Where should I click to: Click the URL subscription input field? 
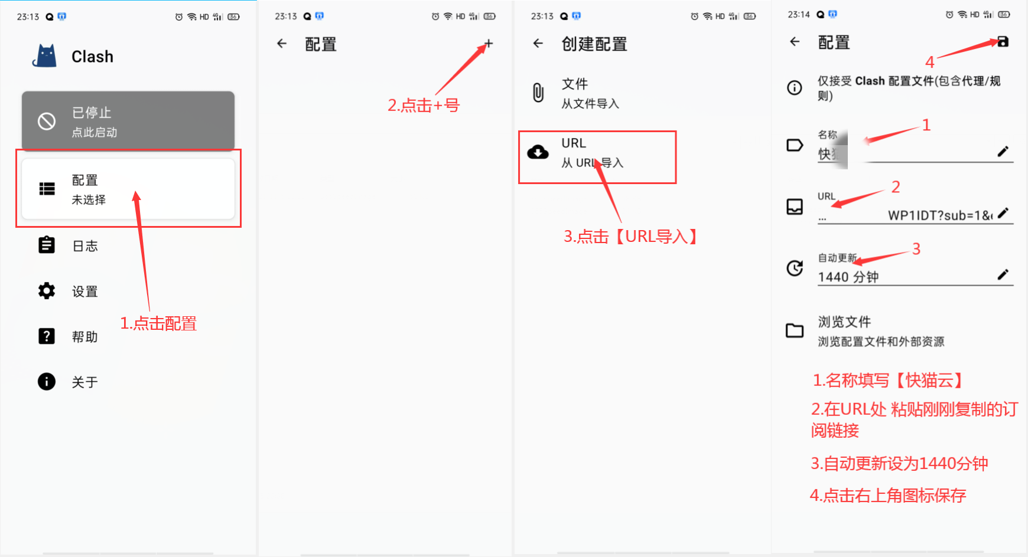(x=915, y=208)
